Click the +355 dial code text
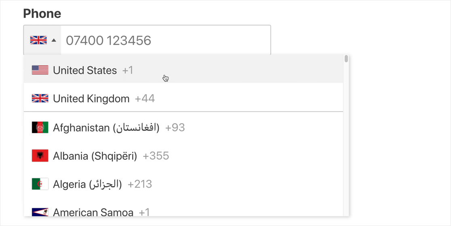The image size is (451, 226). point(156,156)
